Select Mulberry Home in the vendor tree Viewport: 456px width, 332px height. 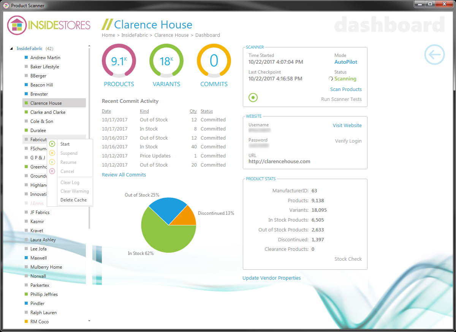point(46,267)
